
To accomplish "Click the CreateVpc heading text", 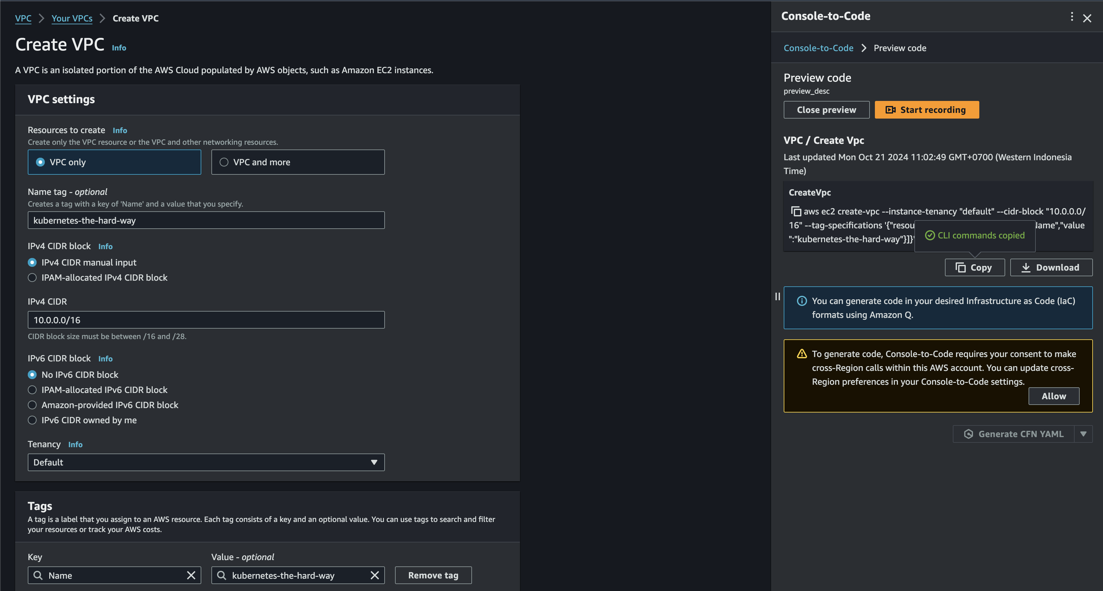I will point(810,193).
